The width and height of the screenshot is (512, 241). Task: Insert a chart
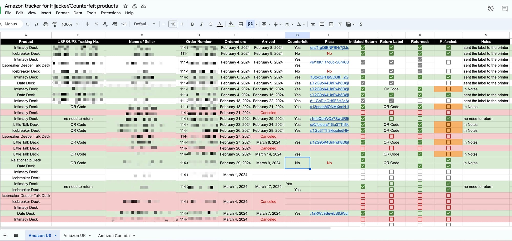tap(331, 24)
